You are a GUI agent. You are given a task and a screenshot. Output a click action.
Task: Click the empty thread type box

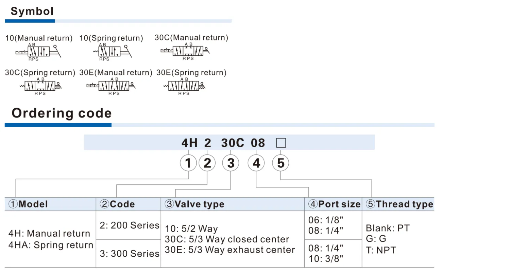coord(281,143)
